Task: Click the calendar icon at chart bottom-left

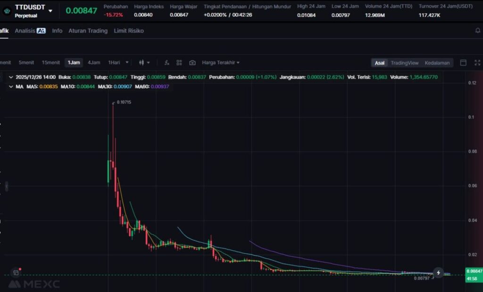Action: point(16,273)
